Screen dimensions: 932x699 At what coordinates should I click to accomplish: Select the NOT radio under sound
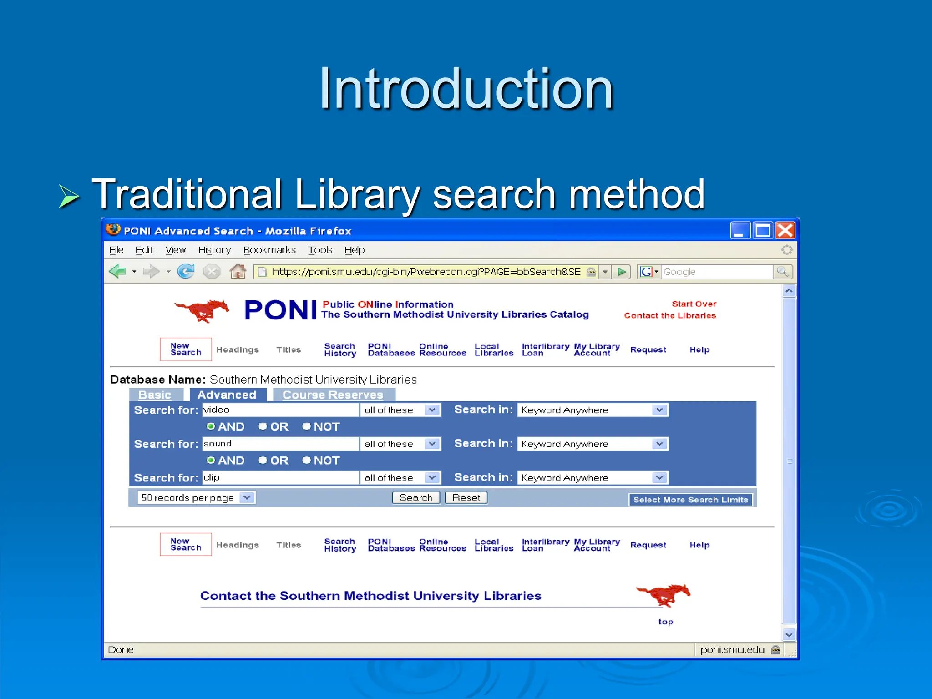(x=307, y=460)
